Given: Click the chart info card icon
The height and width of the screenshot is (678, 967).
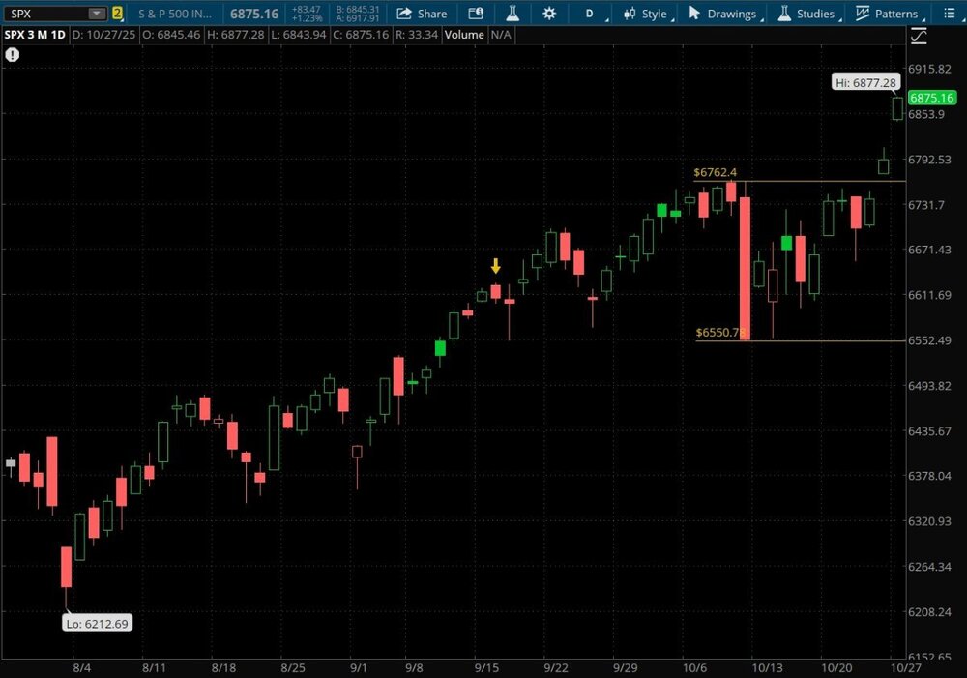Looking at the screenshot, I should point(475,14).
